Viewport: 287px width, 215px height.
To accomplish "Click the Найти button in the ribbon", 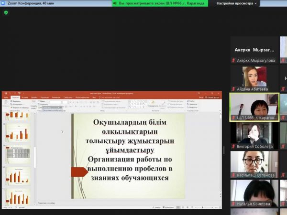I will point(191,101).
